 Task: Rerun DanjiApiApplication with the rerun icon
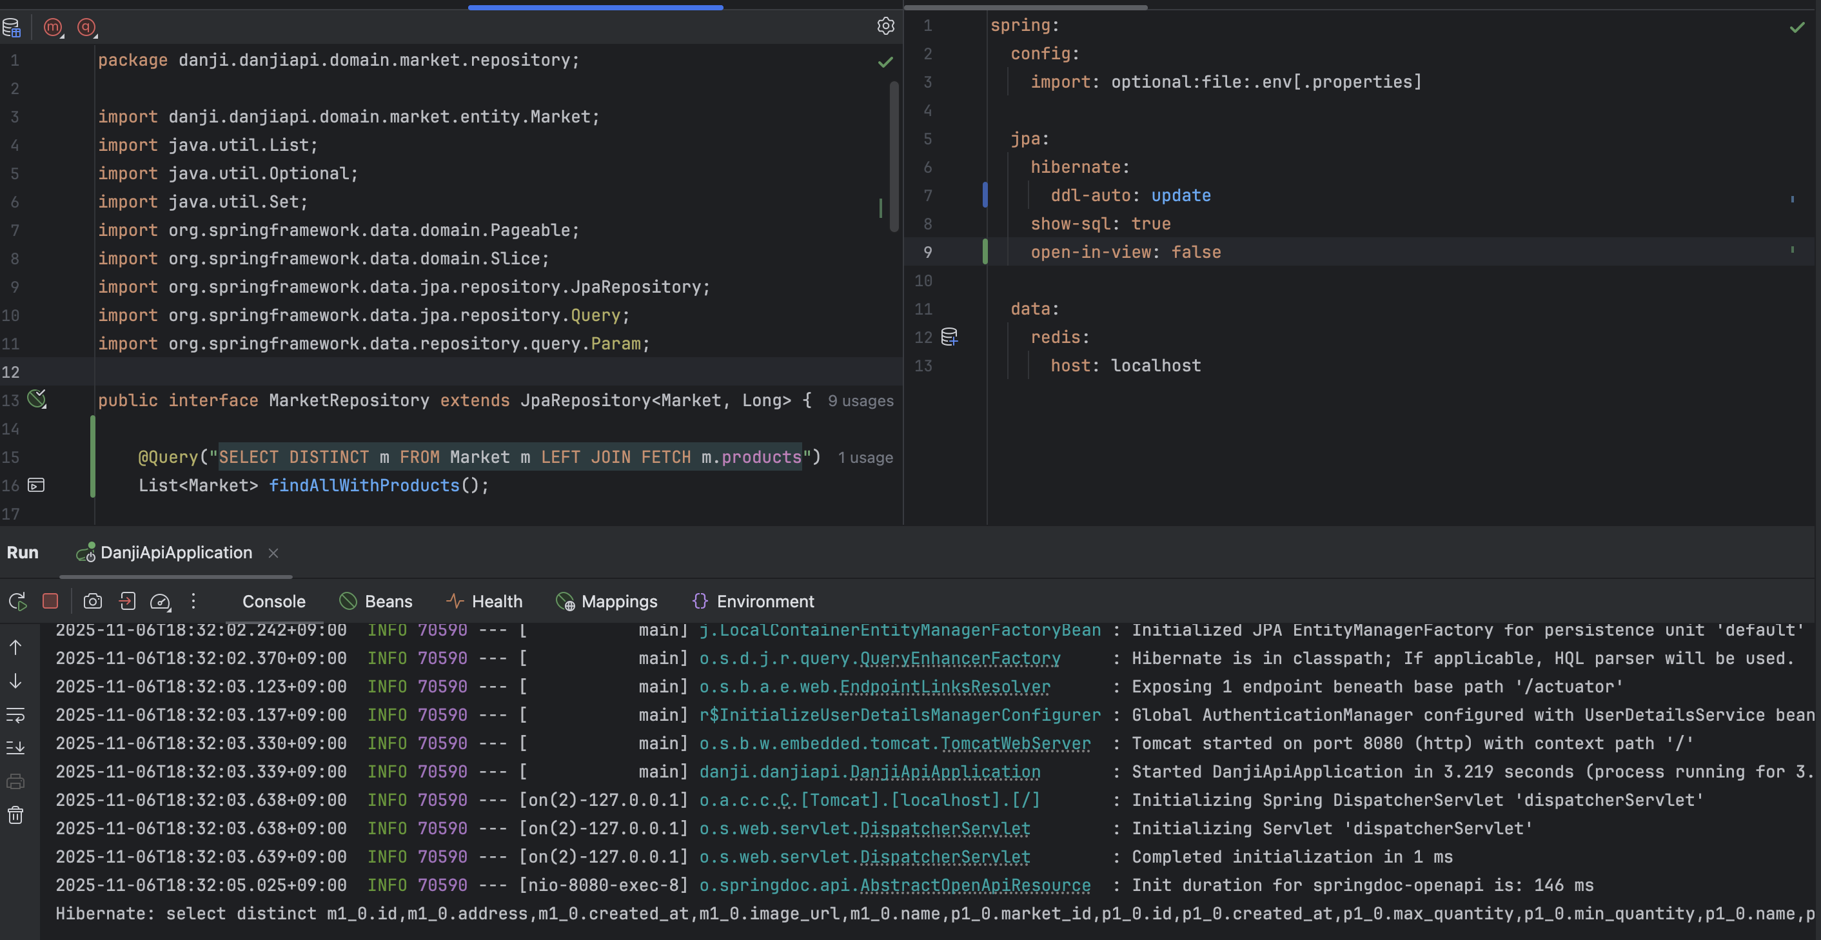coord(17,602)
